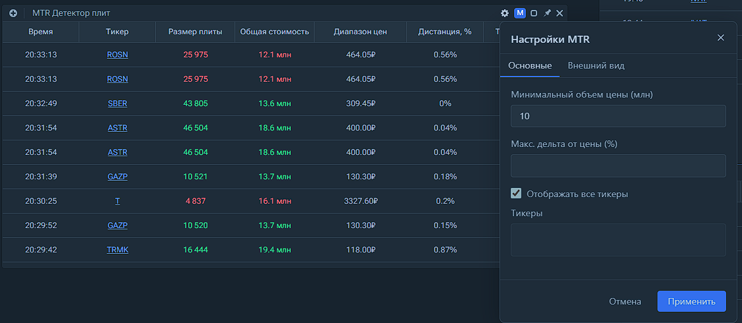Pin the MTR detector widget
The image size is (742, 323).
click(547, 13)
